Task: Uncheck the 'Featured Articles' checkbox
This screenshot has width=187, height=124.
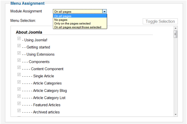Action: click(19, 104)
